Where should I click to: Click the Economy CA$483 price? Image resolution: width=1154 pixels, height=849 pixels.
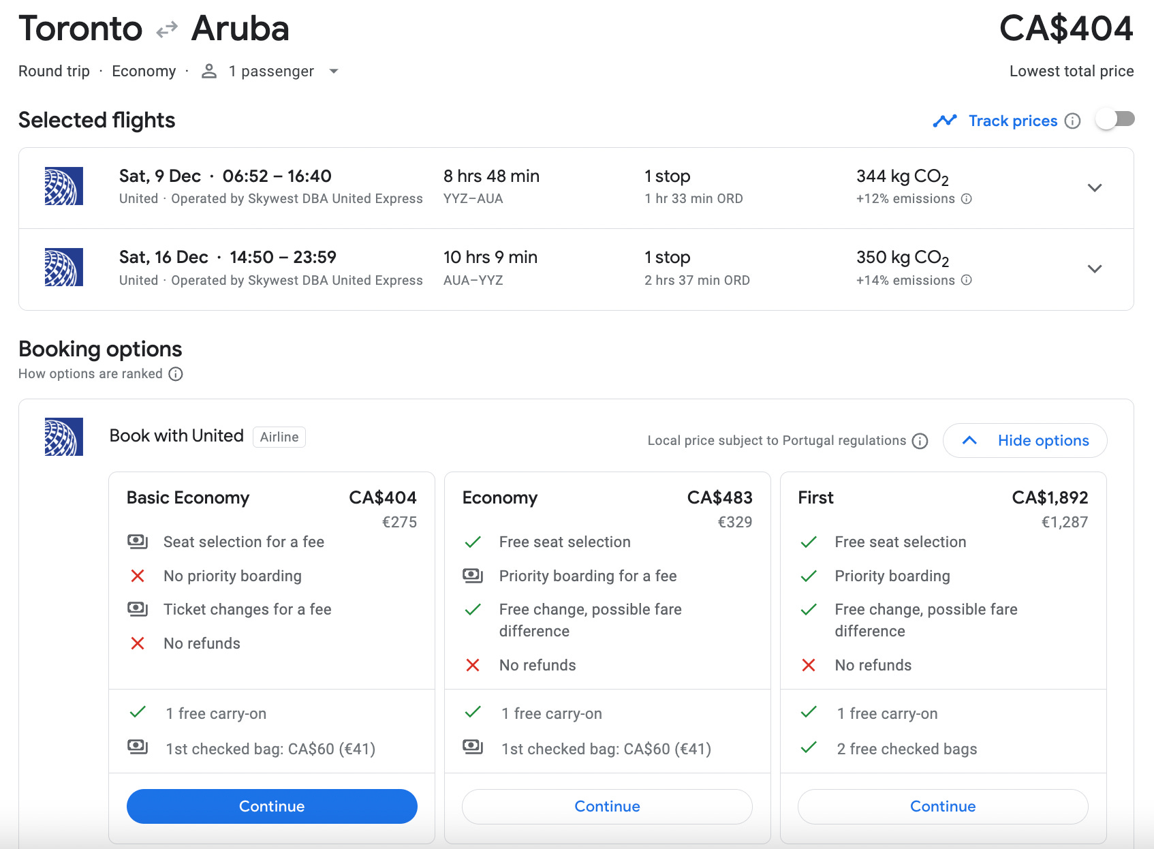click(x=720, y=497)
